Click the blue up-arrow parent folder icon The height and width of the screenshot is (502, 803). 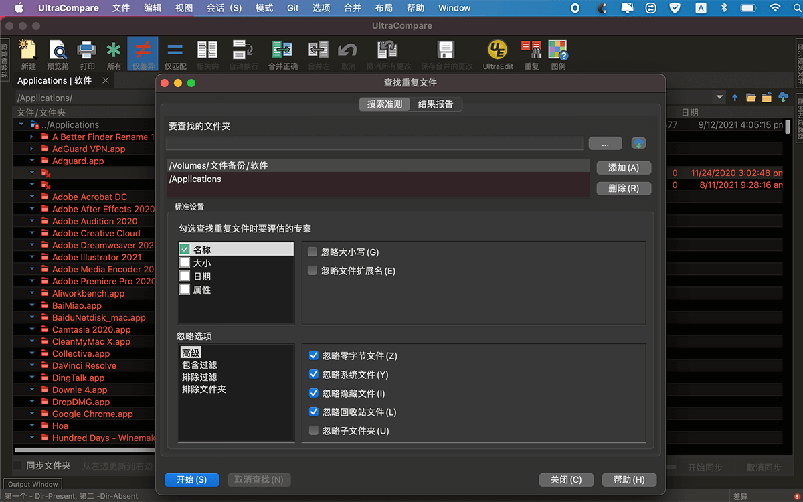735,98
